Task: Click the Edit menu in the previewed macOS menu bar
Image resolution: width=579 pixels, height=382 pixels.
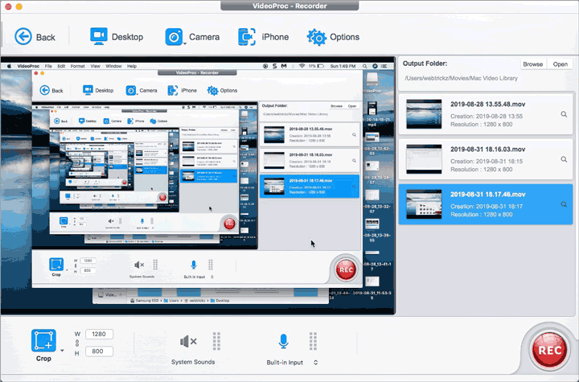Action: tap(61, 66)
